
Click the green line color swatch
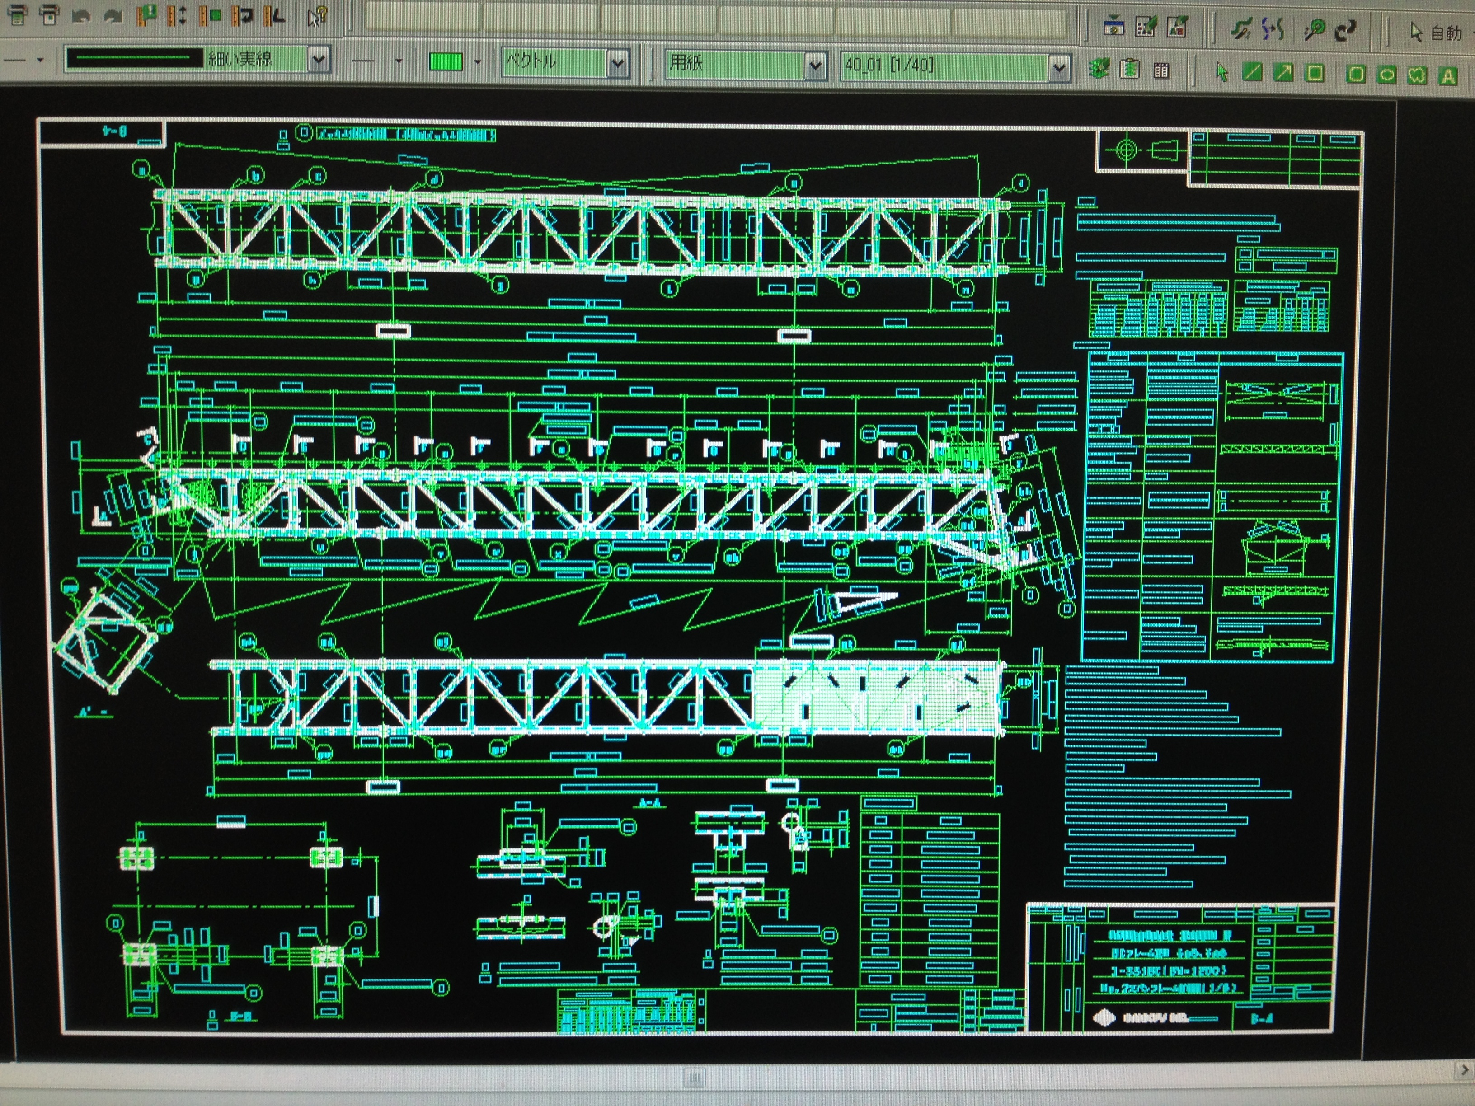click(446, 62)
